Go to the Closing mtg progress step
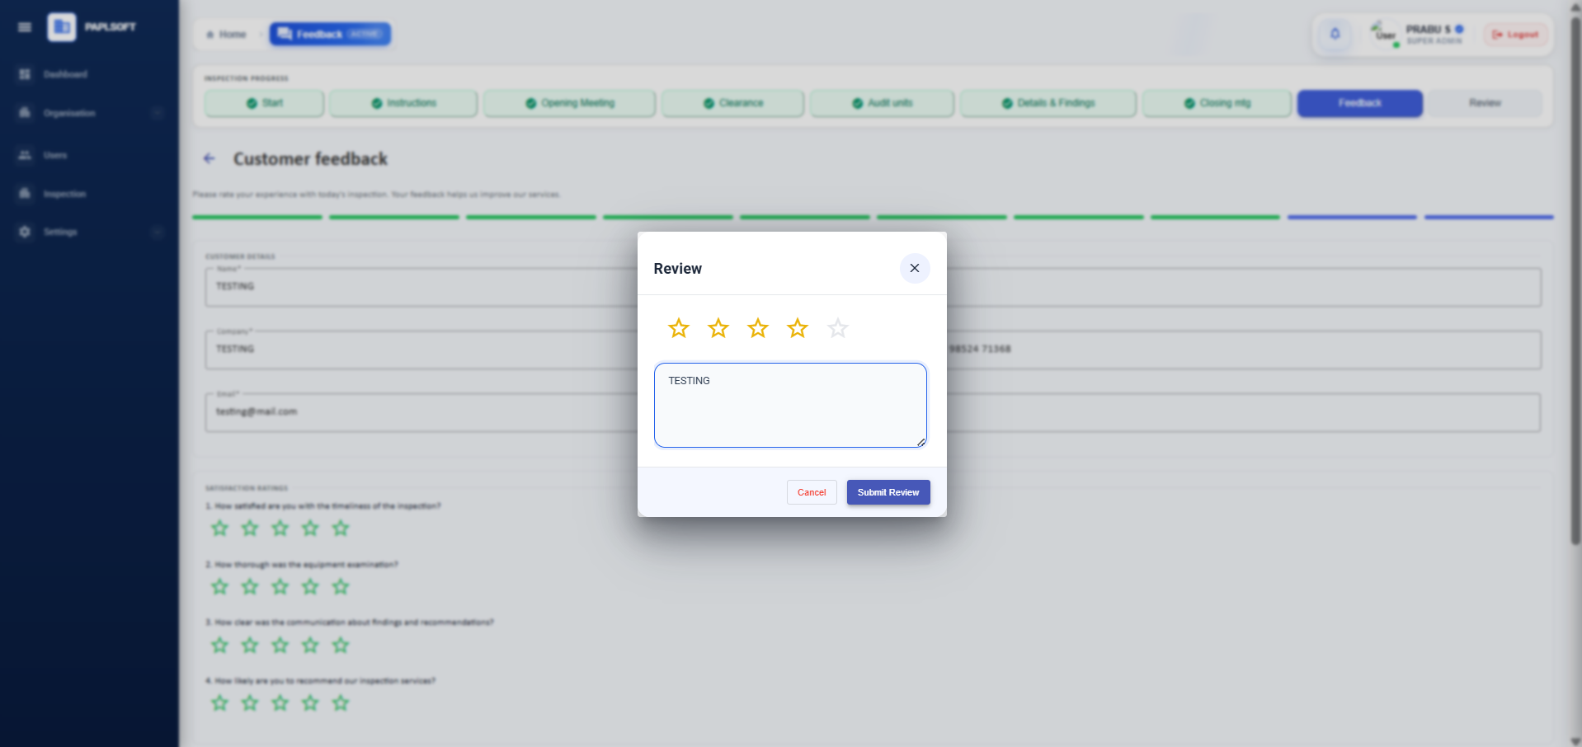Image resolution: width=1582 pixels, height=747 pixels. [x=1217, y=103]
